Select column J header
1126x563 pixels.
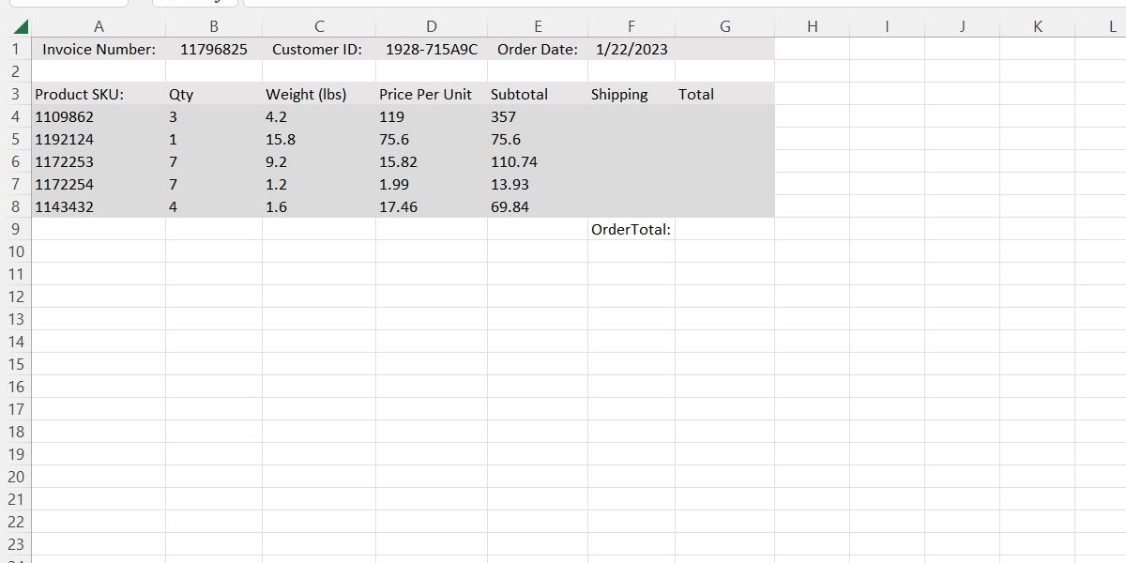coord(962,26)
